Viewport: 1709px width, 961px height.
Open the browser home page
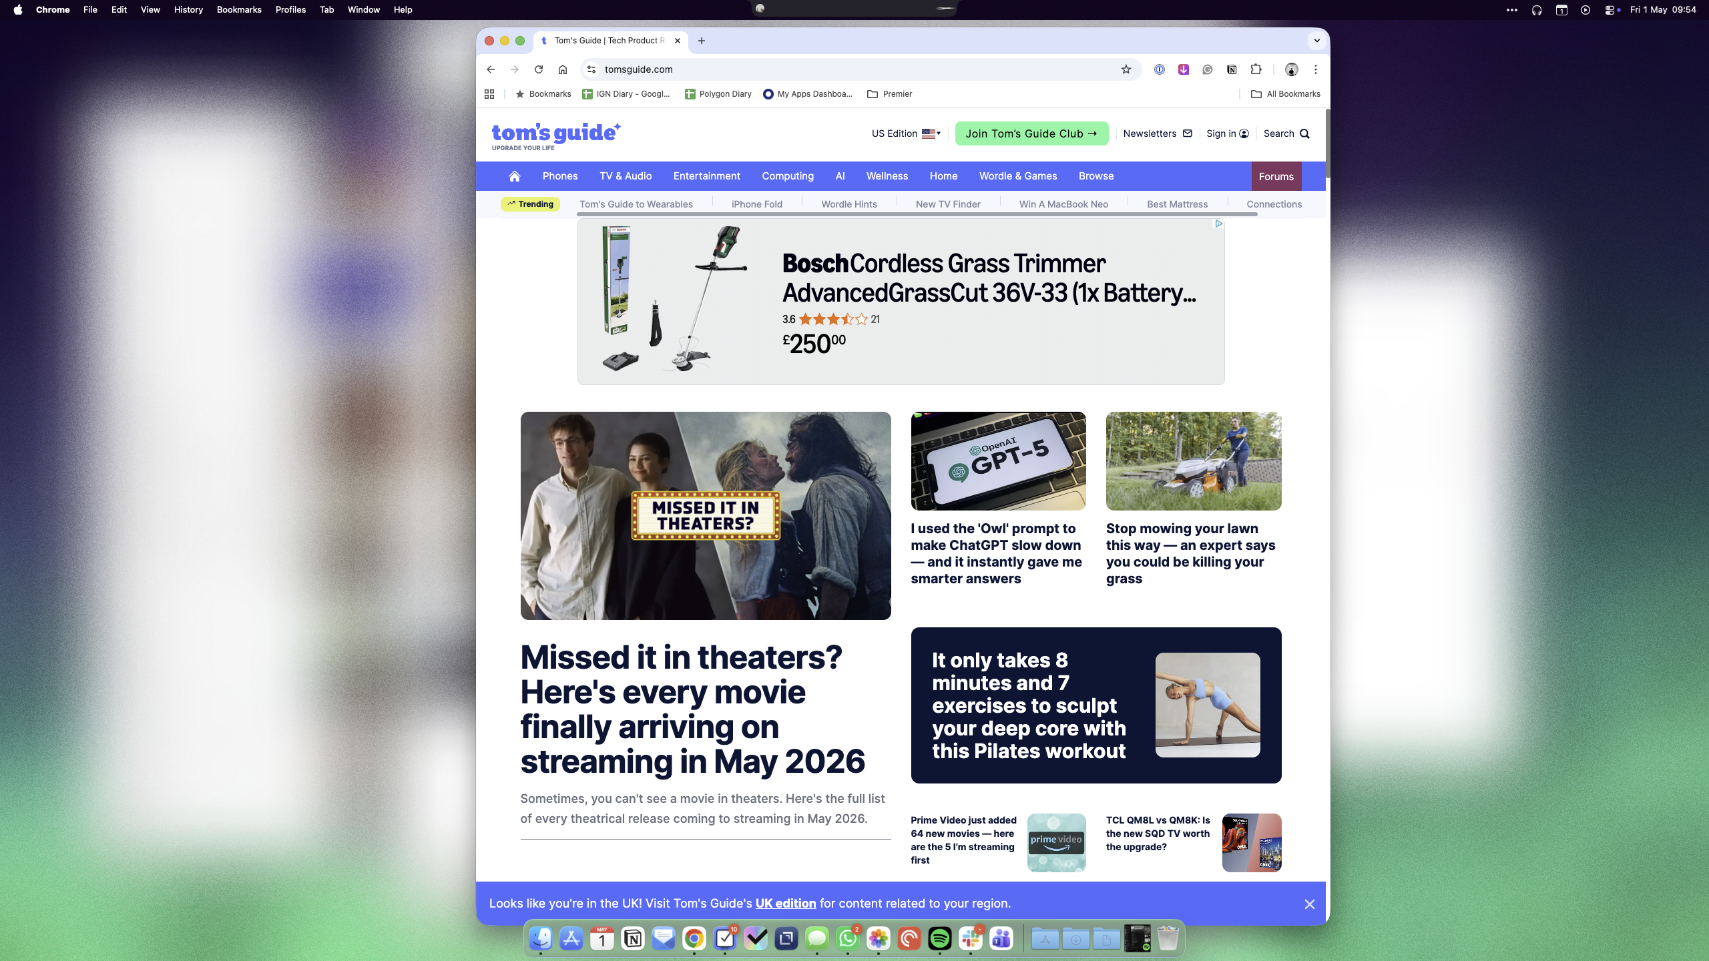tap(563, 69)
